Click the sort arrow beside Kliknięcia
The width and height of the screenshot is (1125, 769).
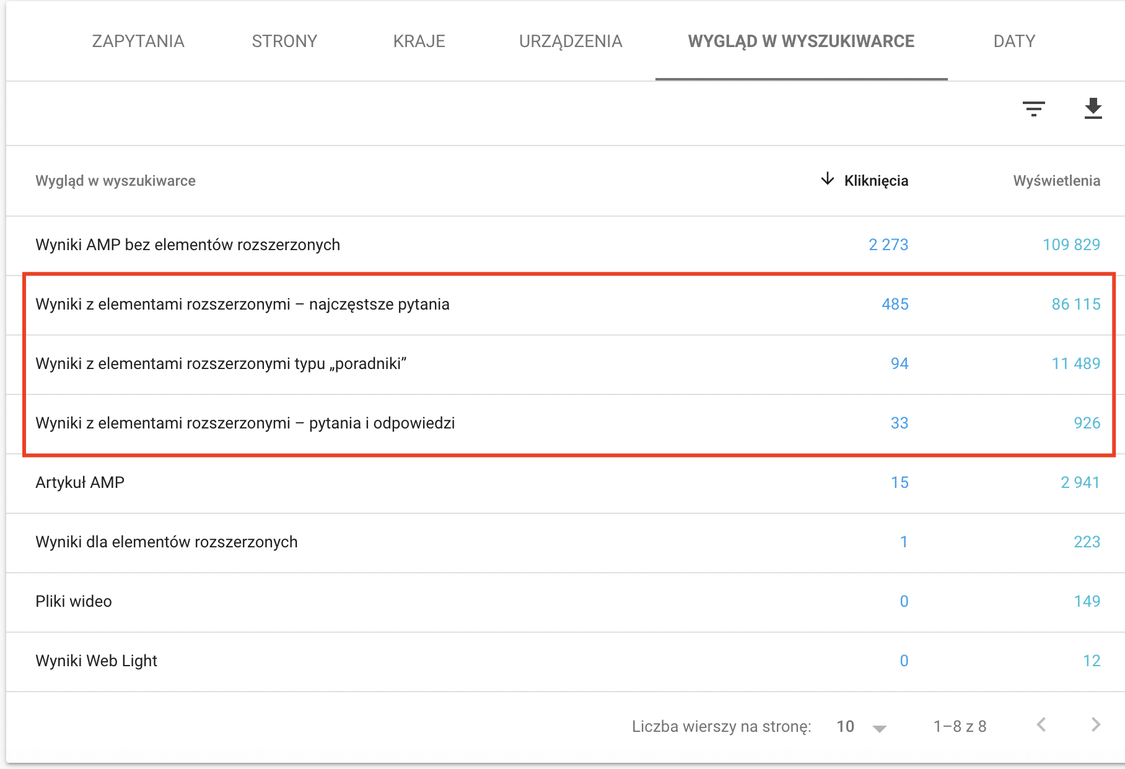(x=827, y=180)
